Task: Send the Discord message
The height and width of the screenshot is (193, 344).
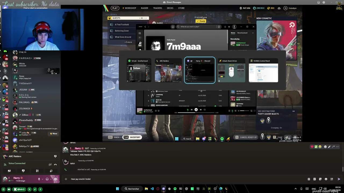Action: [339, 179]
